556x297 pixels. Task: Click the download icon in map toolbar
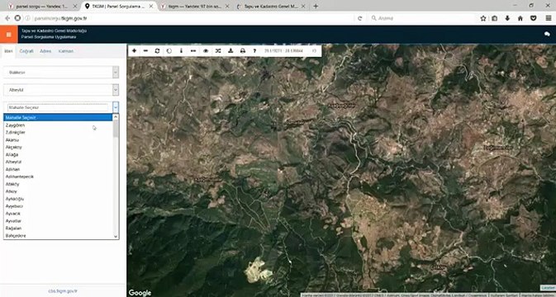click(230, 51)
